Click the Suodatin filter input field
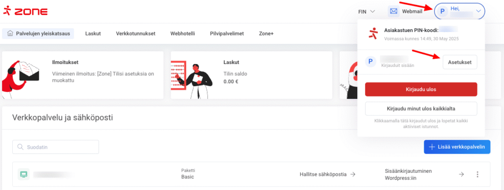This screenshot has height=190, width=504. point(56,147)
